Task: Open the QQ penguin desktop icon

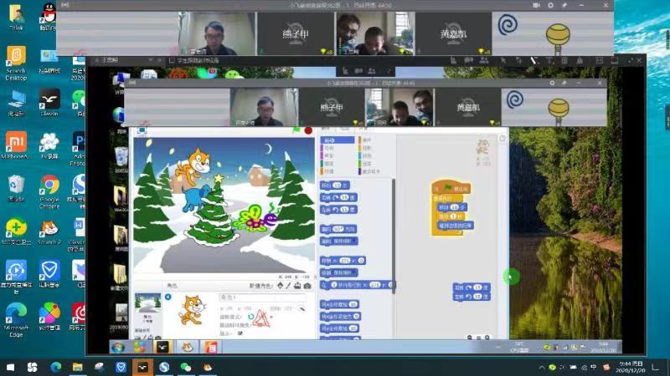Action: [x=49, y=17]
